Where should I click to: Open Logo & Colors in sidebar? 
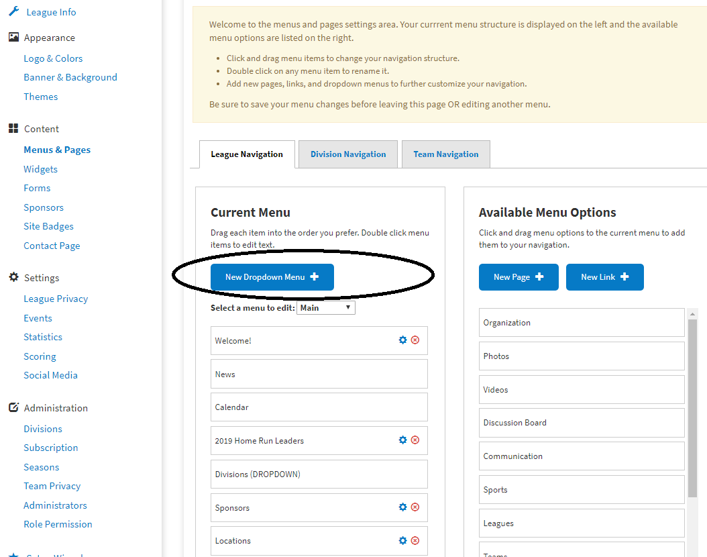(53, 58)
